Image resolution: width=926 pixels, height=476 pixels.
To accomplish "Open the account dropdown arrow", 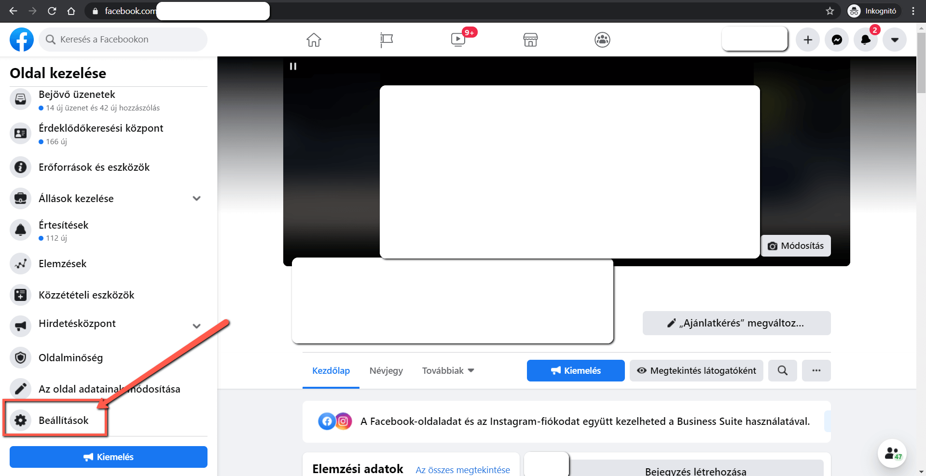I will [895, 40].
